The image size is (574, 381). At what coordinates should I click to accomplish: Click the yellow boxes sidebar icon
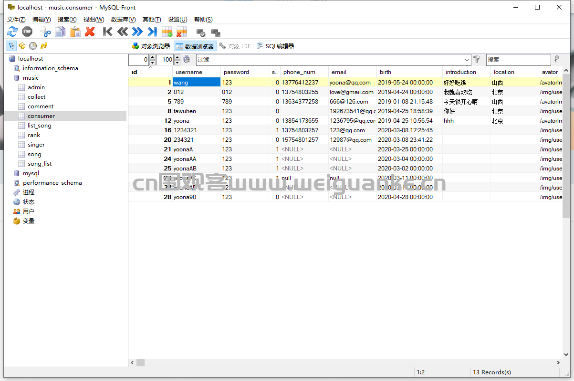pos(22,46)
